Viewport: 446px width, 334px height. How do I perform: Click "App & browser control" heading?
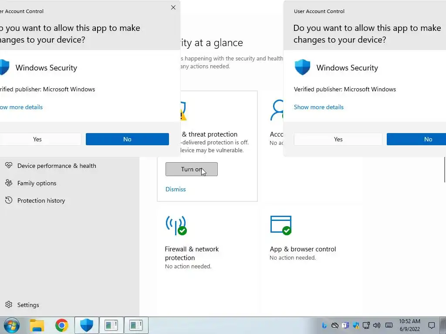point(303,249)
